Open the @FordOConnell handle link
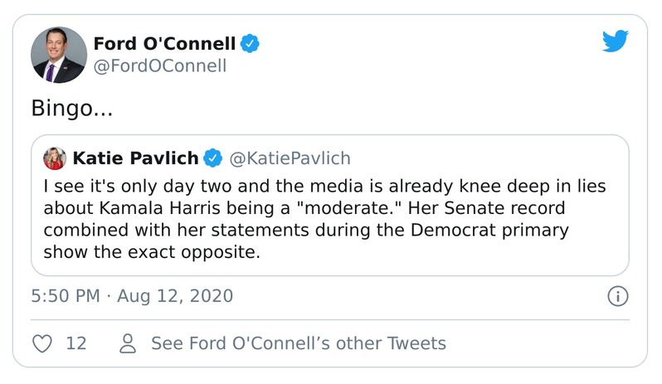662x384 pixels. point(159,66)
